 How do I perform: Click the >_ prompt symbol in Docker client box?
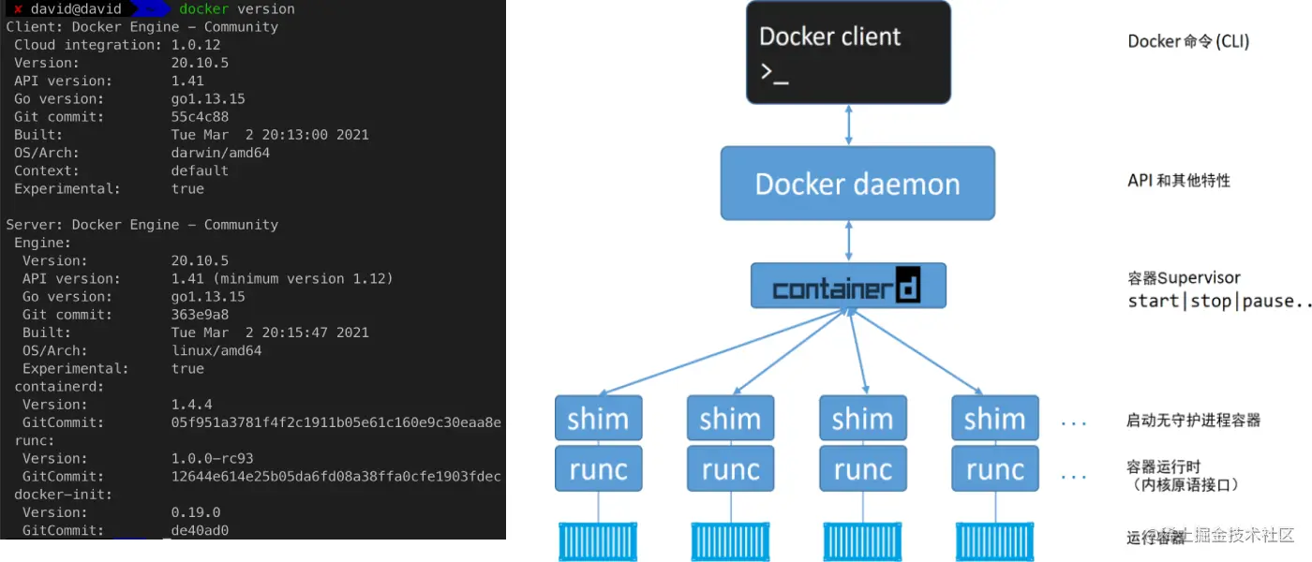pos(774,72)
